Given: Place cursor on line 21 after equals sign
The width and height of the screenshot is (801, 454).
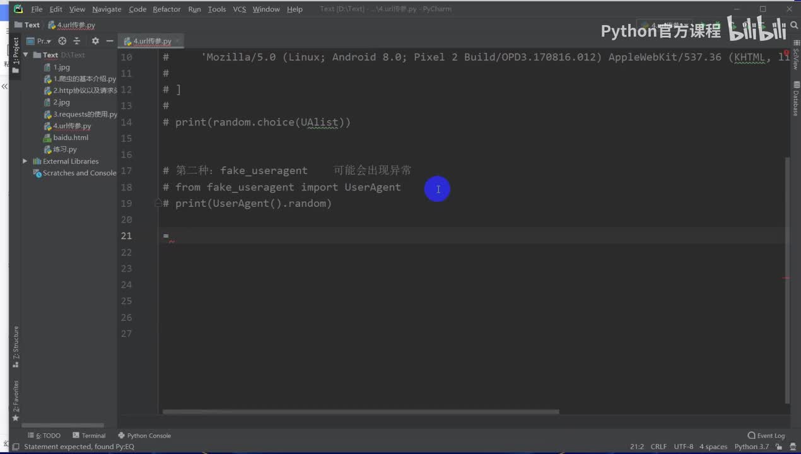Looking at the screenshot, I should click(169, 236).
